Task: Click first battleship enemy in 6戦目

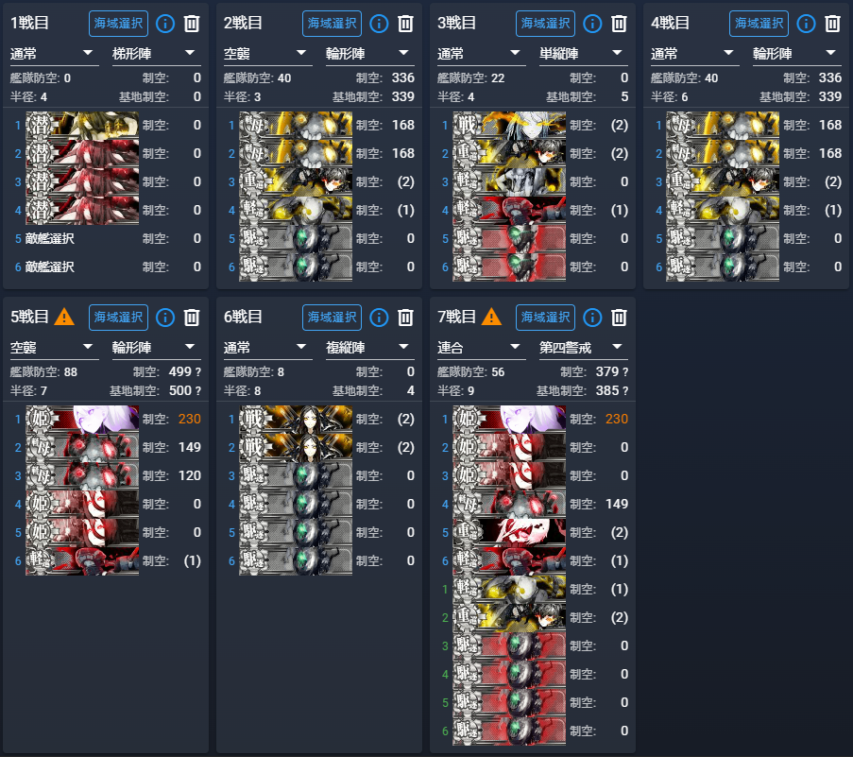Action: 296,419
